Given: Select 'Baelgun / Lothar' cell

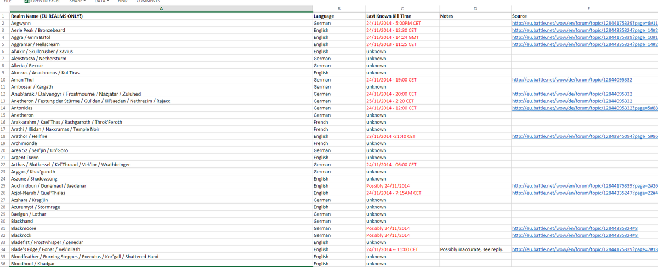Looking at the screenshot, I should click(x=161, y=214).
